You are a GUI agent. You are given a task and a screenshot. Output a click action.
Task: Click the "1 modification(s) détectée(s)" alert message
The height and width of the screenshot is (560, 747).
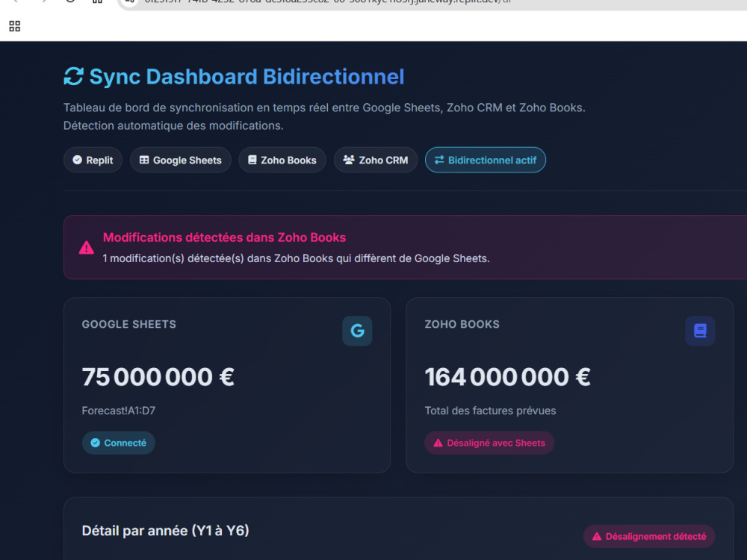point(297,258)
